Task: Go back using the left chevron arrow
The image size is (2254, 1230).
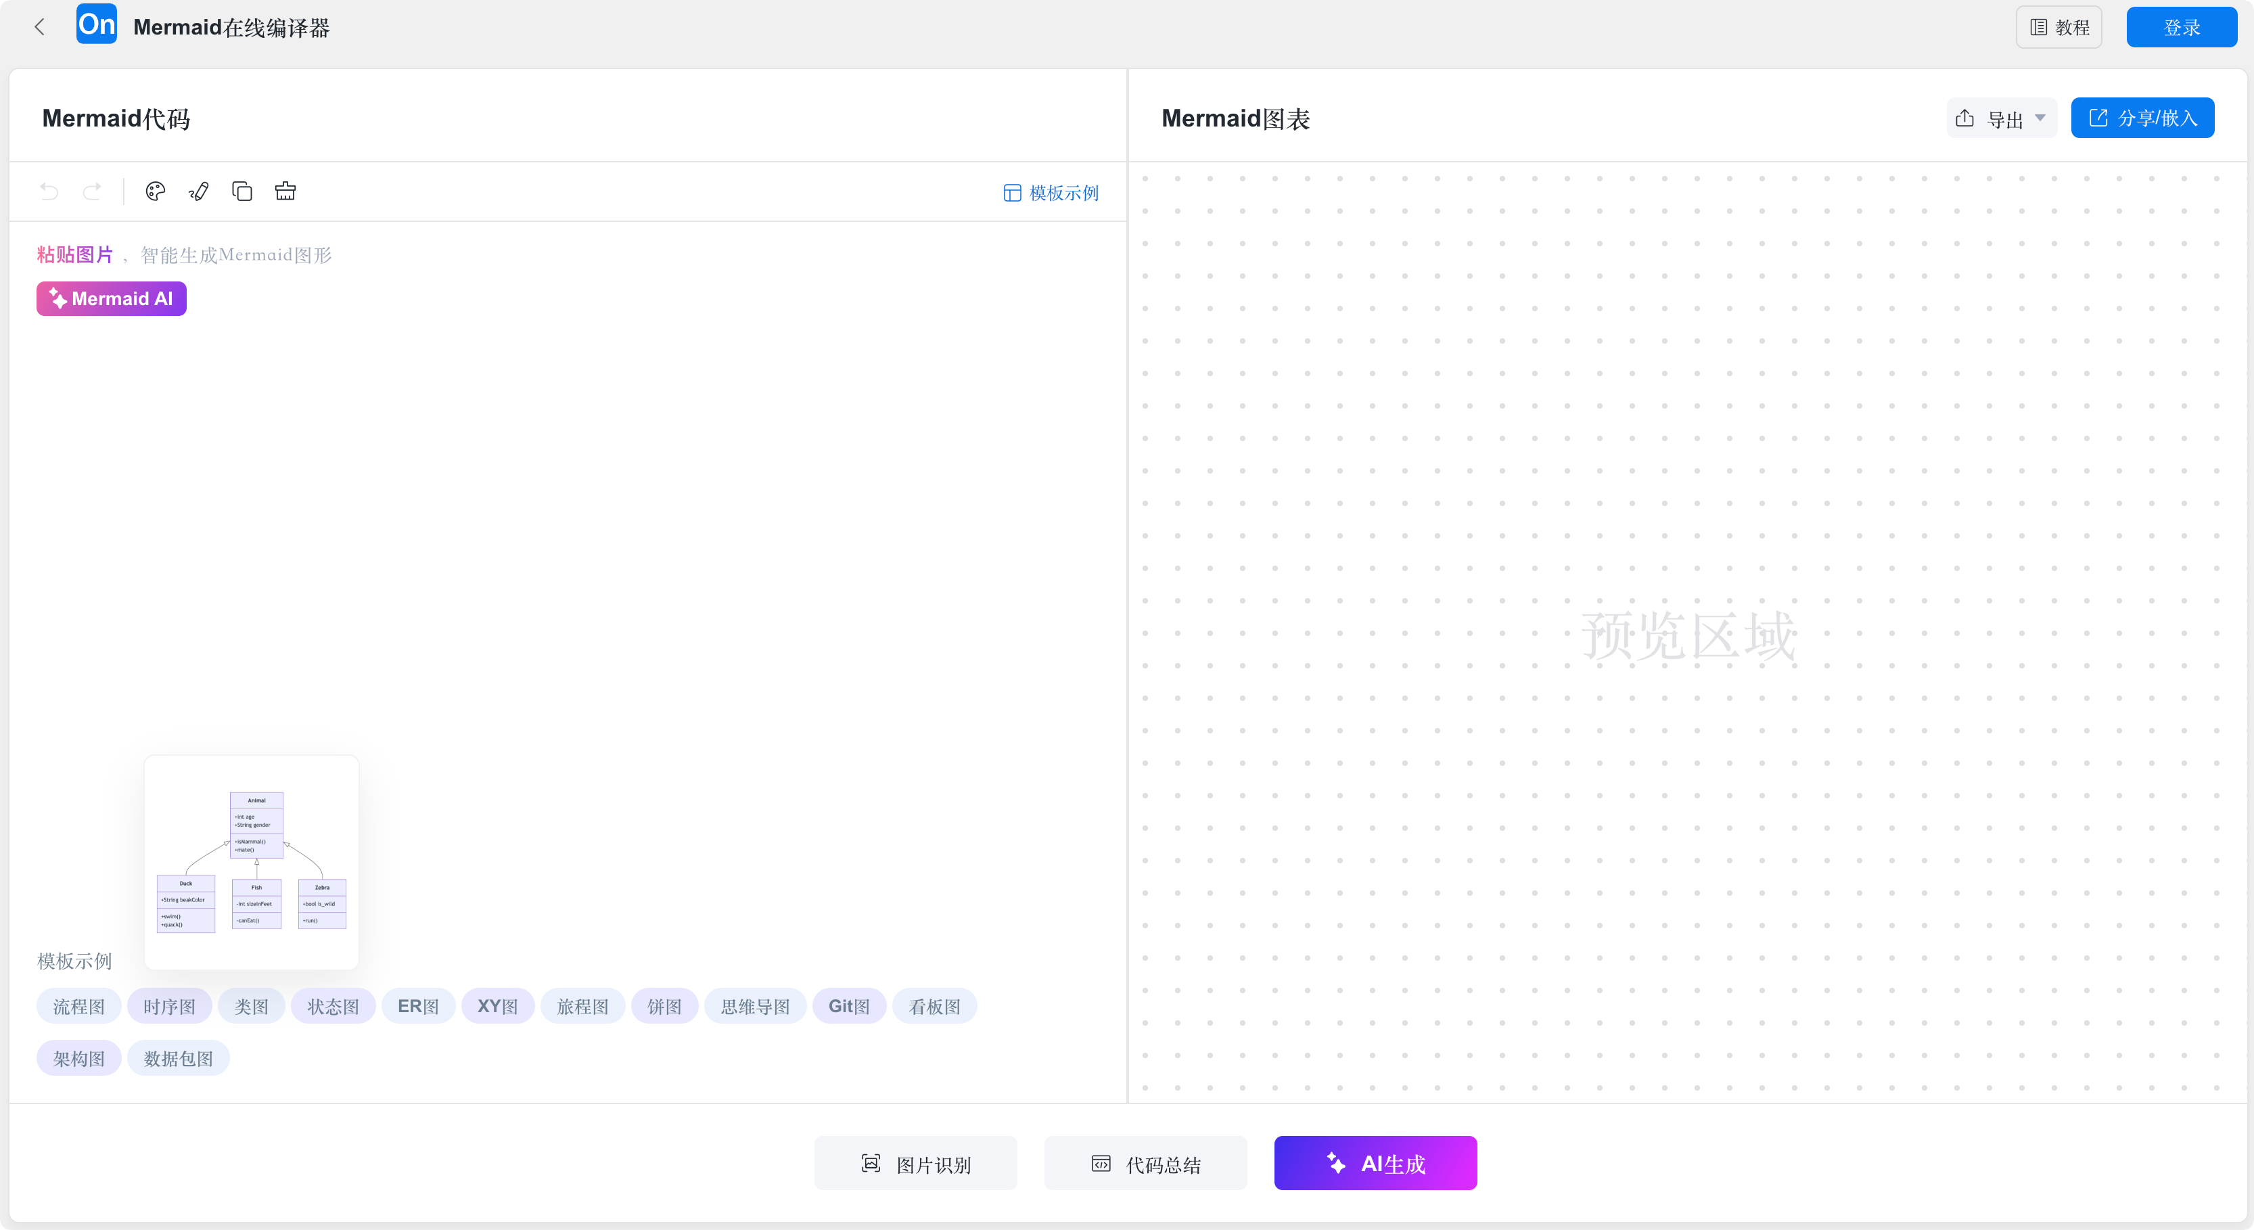Action: coord(39,27)
